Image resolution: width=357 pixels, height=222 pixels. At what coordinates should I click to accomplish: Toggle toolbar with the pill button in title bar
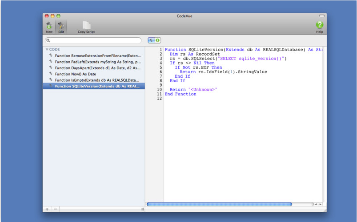coord(321,16)
